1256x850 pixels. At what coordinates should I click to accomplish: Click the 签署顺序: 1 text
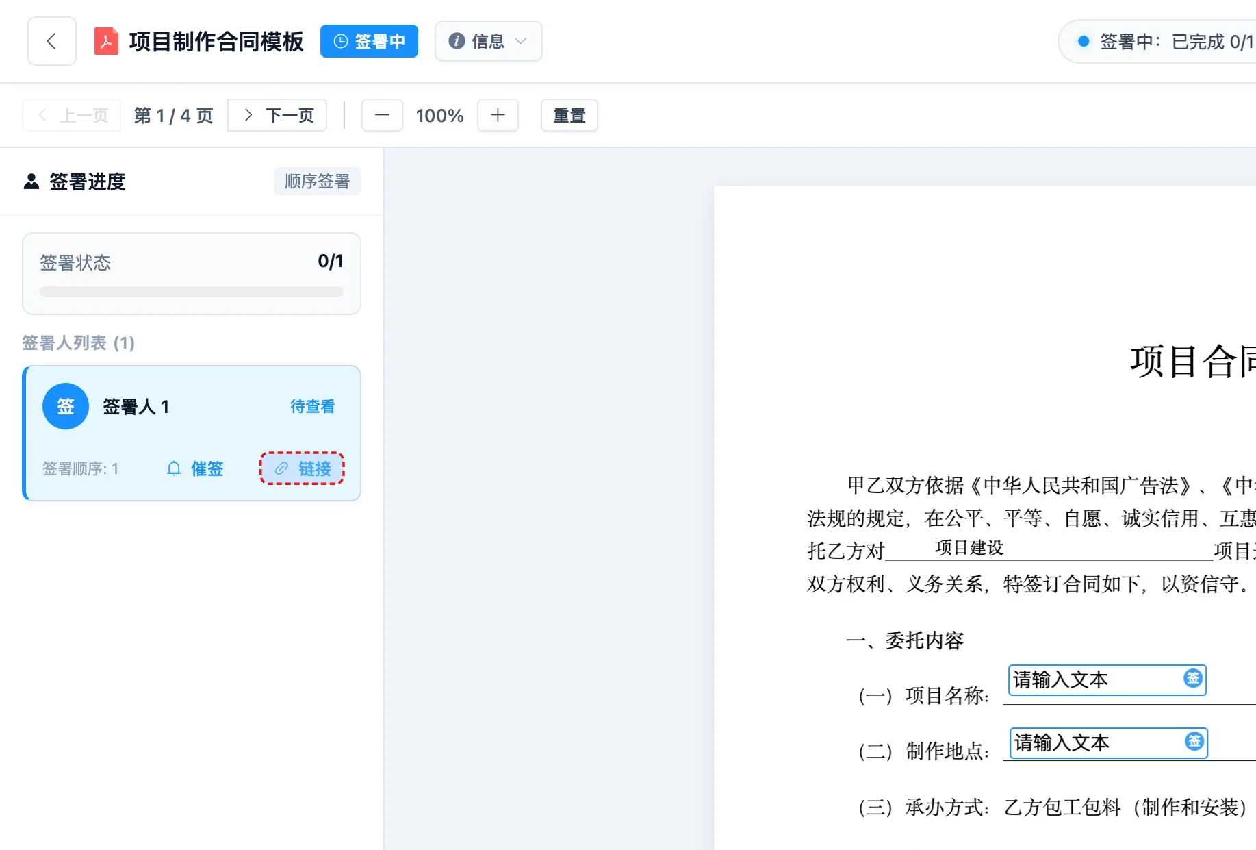tap(81, 468)
